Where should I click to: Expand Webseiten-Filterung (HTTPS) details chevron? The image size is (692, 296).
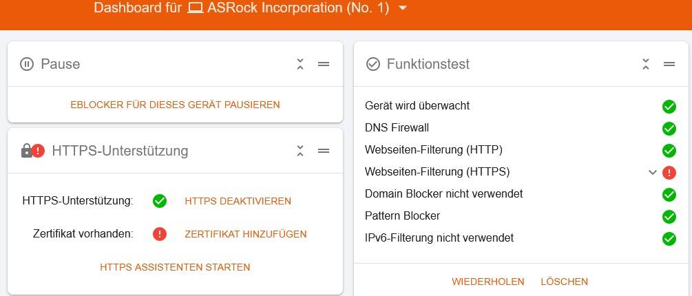653,173
